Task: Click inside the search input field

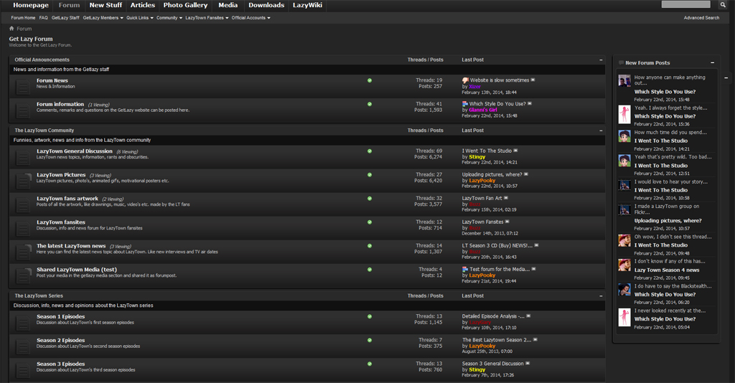Action: (685, 5)
